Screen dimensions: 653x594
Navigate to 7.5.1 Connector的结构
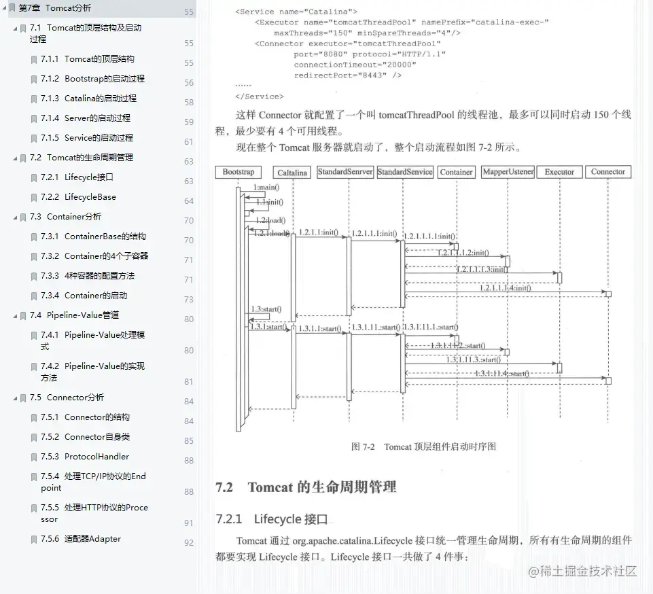click(x=85, y=417)
